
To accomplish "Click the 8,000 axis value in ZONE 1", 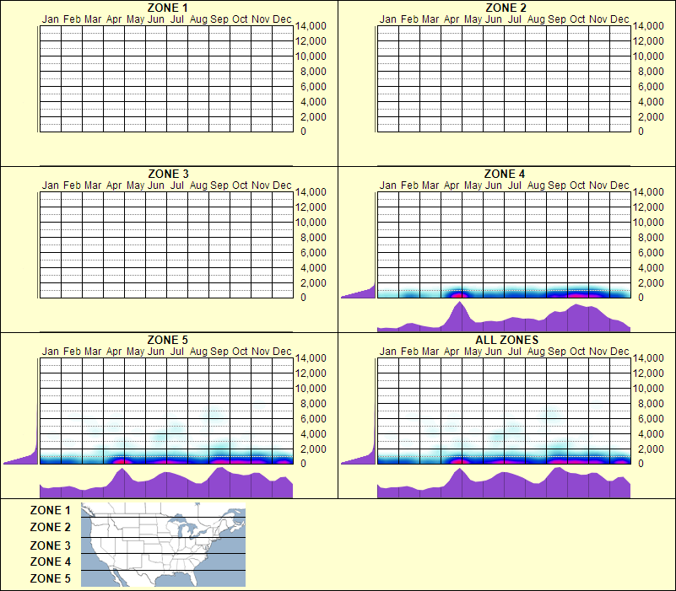I will pos(313,72).
